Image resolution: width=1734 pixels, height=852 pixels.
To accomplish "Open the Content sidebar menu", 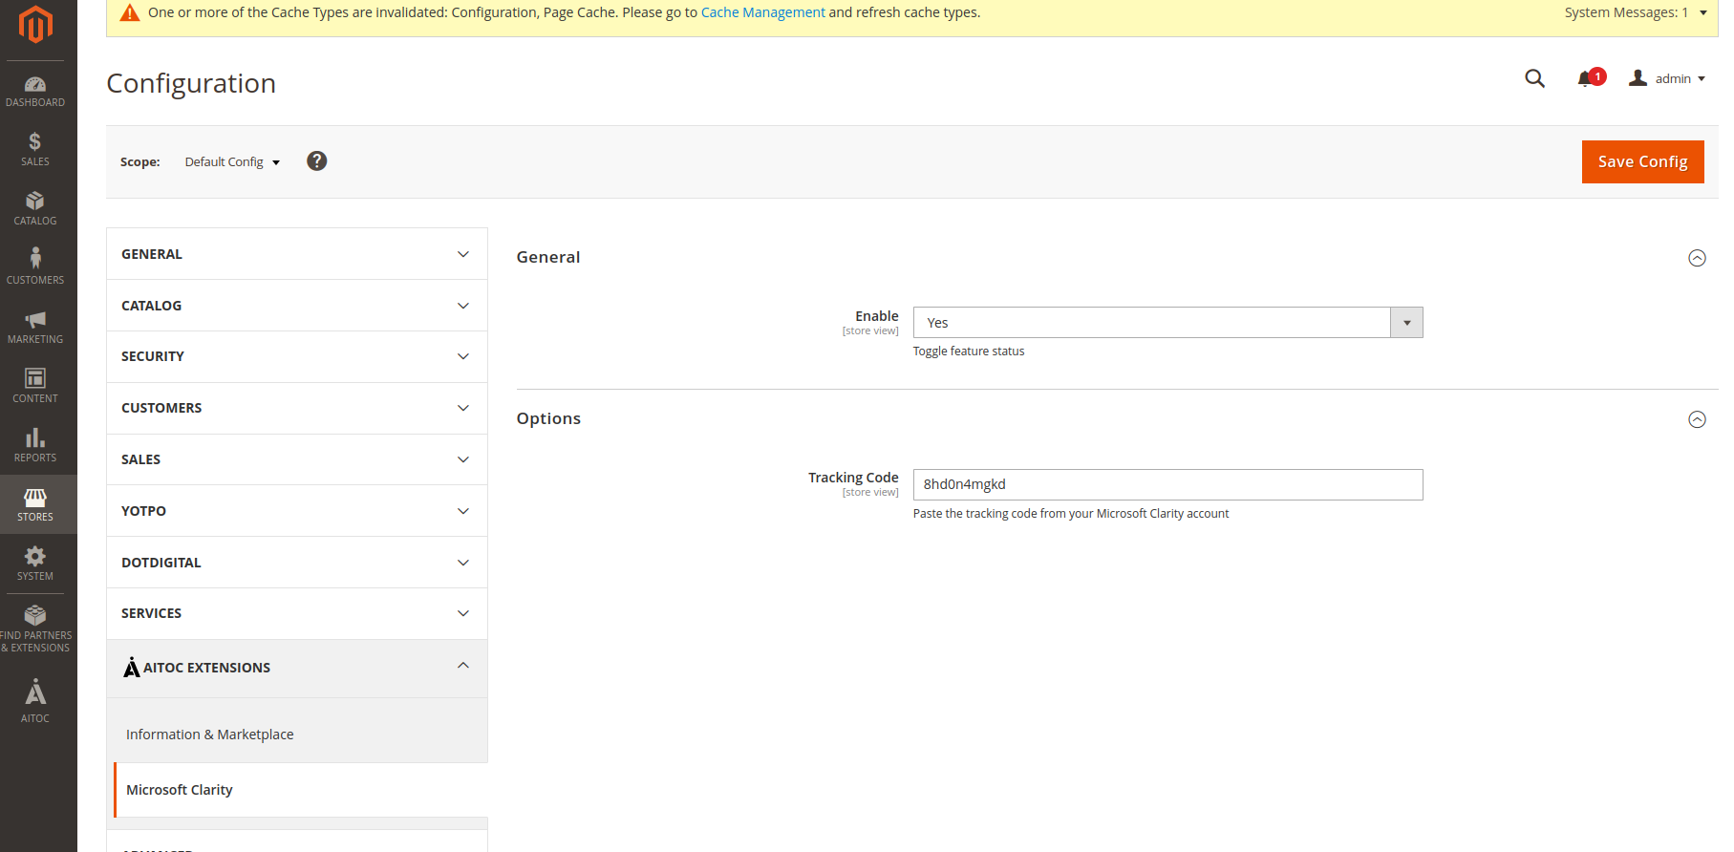I will 35,387.
